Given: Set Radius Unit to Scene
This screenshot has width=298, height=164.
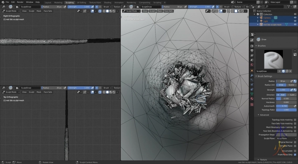Looking at the screenshot, I should pyautogui.click(x=291, y=85).
